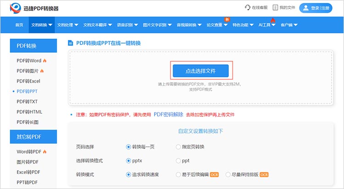Click the 转换模式 label
Screen dimensions: 344x189
pyautogui.click(x=85, y=175)
